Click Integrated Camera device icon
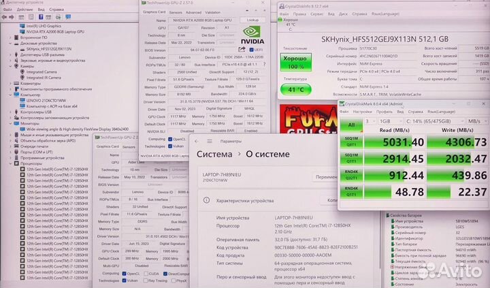This screenshot has width=490, height=288. click(22, 72)
